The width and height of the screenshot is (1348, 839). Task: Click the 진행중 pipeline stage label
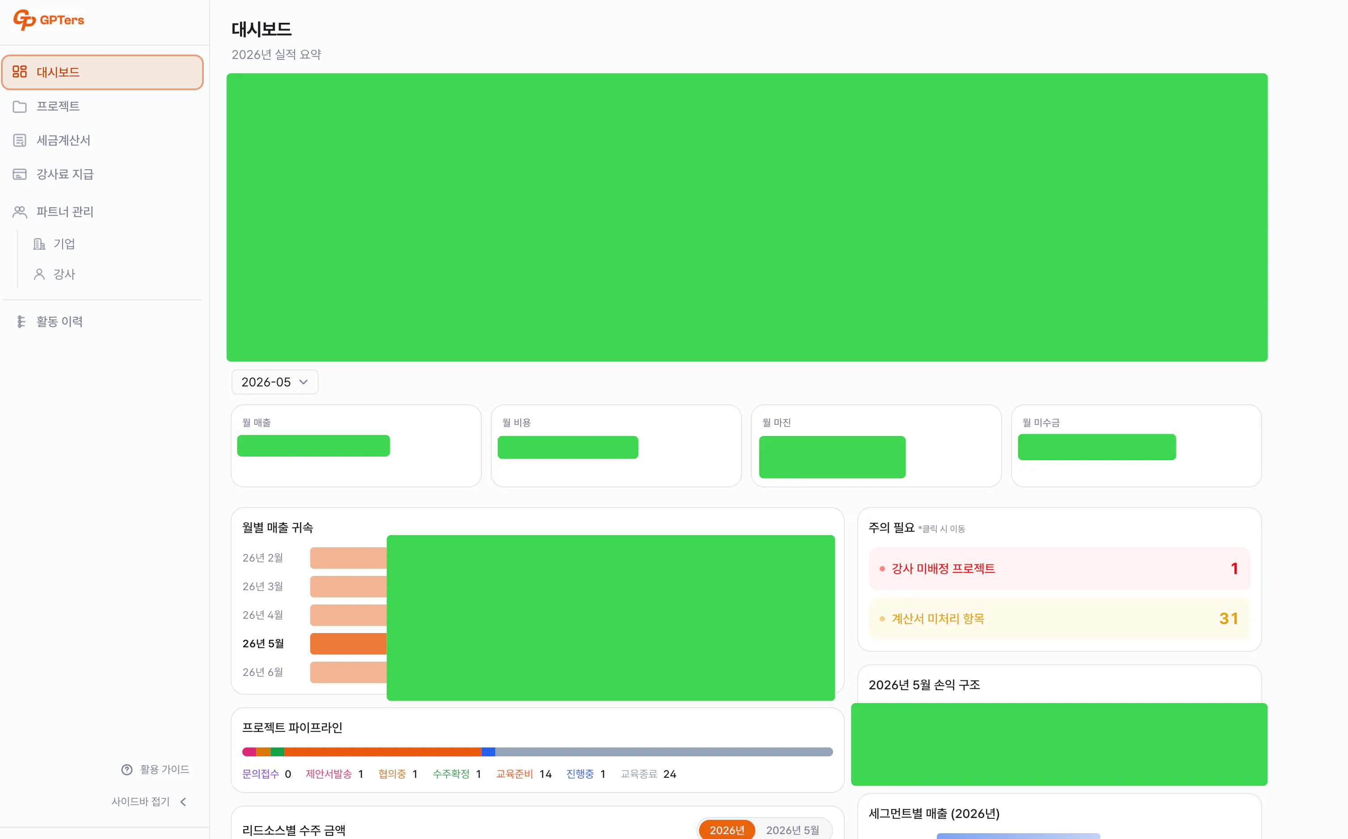pyautogui.click(x=580, y=773)
